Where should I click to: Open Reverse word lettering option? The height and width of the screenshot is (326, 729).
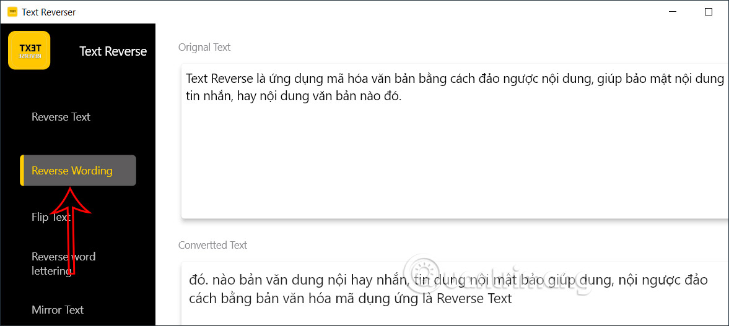point(64,264)
